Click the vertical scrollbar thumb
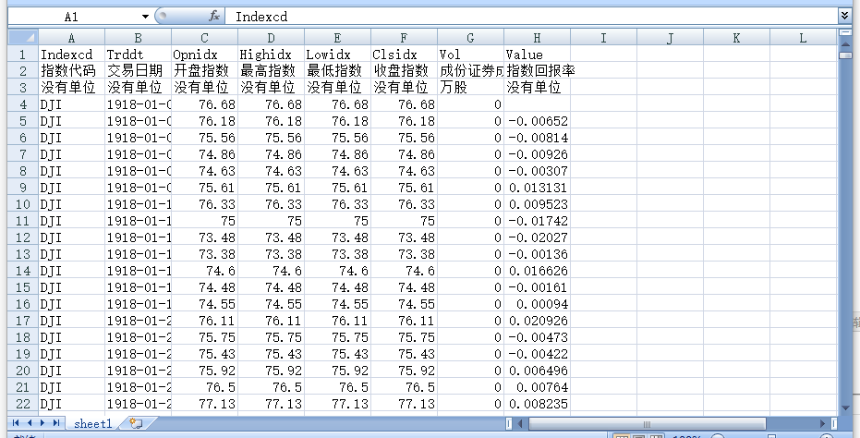 click(x=845, y=55)
